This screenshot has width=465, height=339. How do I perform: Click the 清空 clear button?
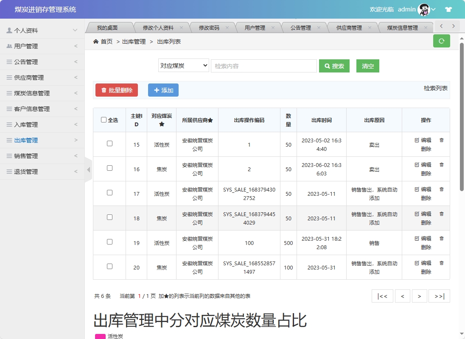(x=367, y=66)
